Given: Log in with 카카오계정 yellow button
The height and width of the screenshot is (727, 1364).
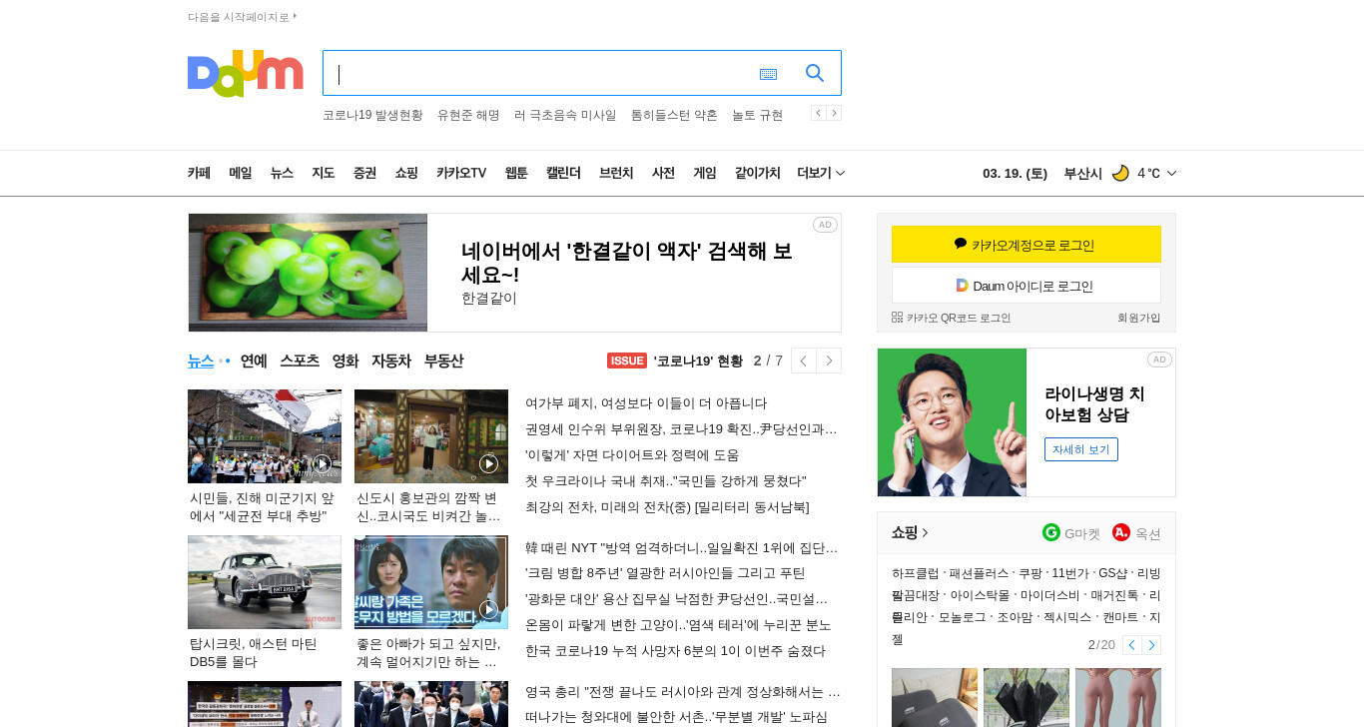Looking at the screenshot, I should (1026, 245).
